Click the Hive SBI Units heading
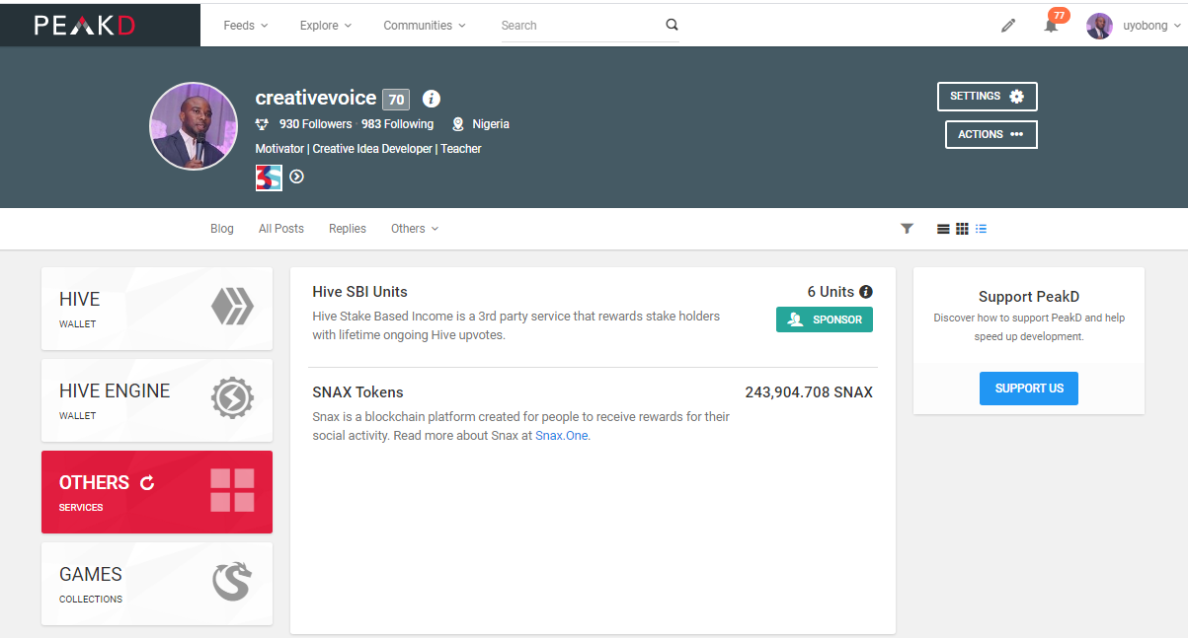This screenshot has height=638, width=1188. pyautogui.click(x=359, y=292)
